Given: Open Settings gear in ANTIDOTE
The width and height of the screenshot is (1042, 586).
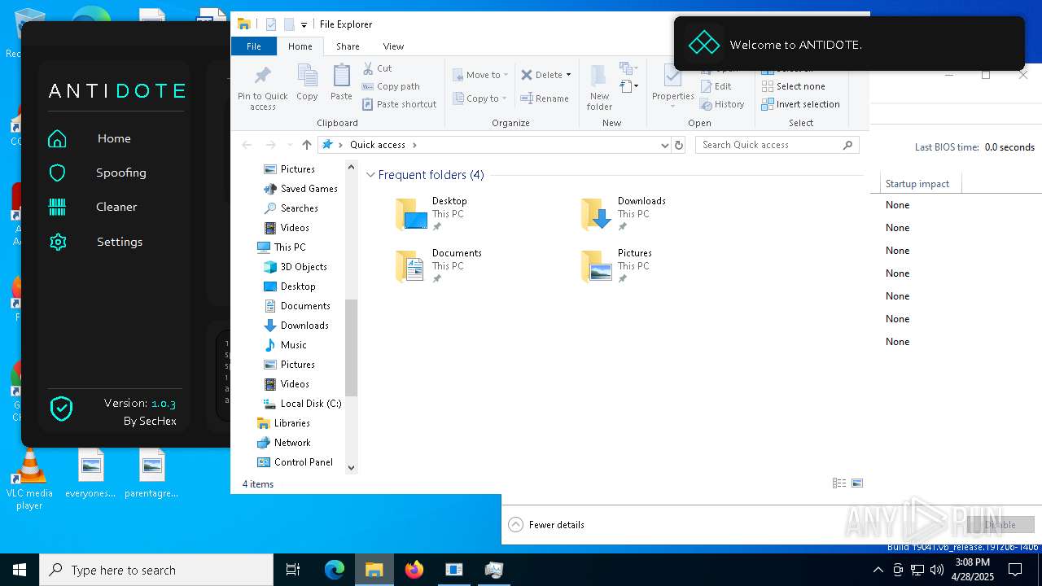Looking at the screenshot, I should (57, 242).
